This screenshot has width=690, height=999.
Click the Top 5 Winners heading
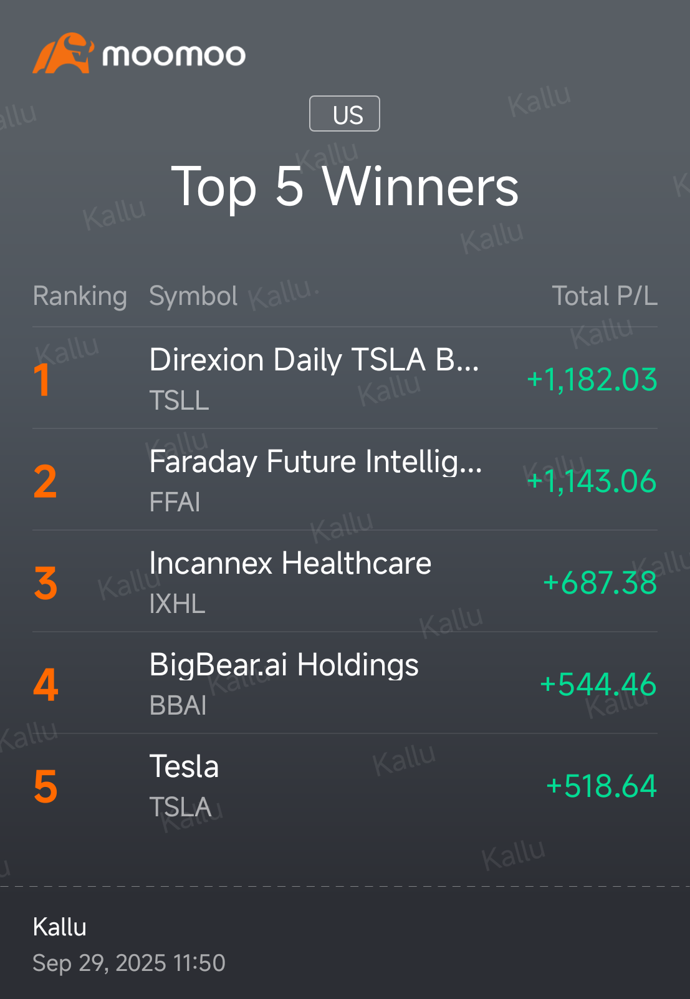pos(345,186)
